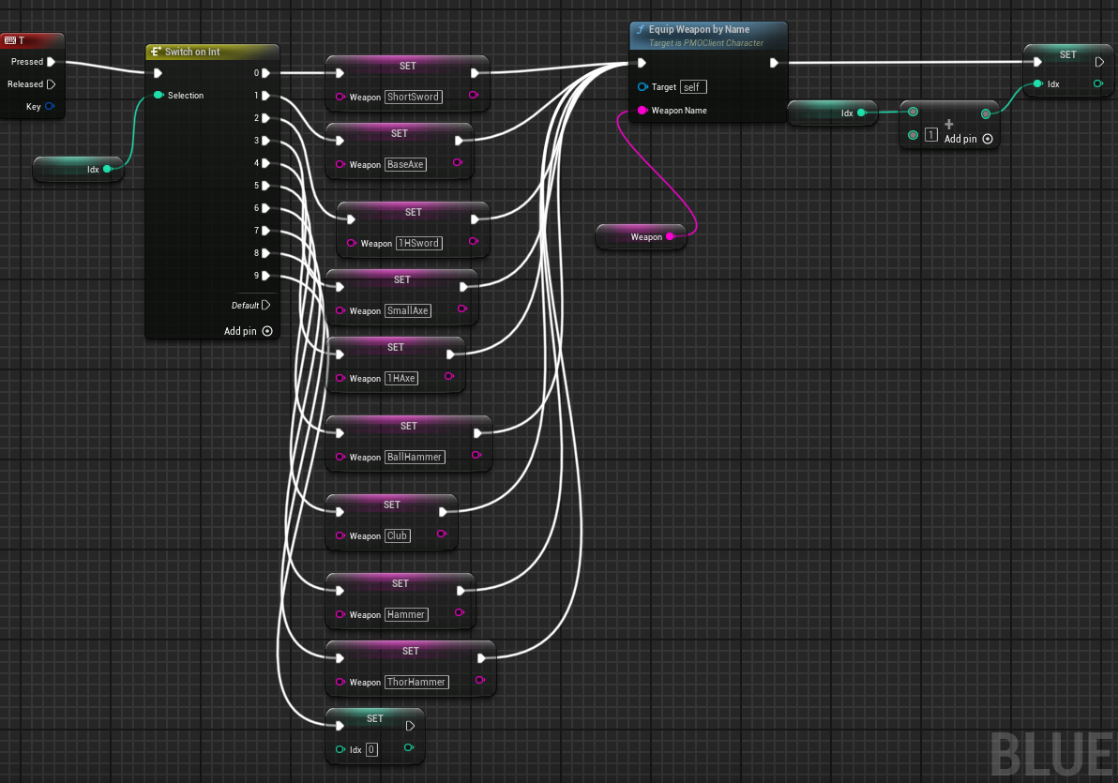The width and height of the screenshot is (1118, 783).
Task: Click the BallHammer SET node output exec pin
Action: coord(478,433)
